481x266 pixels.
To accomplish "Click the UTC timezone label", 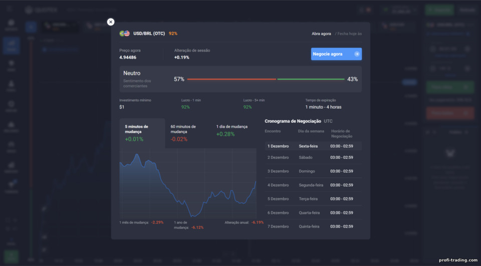I will coord(328,121).
